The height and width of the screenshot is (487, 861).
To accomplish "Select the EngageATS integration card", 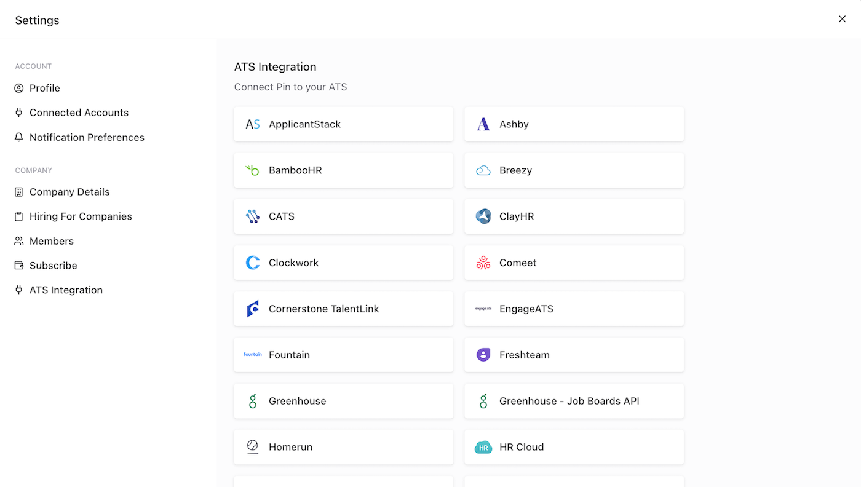I will (x=574, y=309).
